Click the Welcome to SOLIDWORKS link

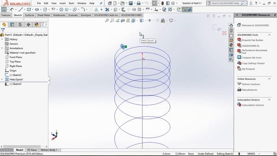tap(255, 25)
